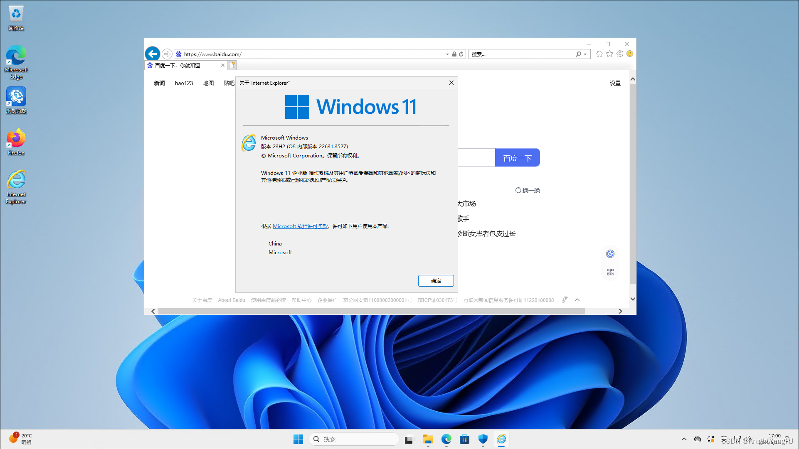Toggle network status icon in system tray

737,439
